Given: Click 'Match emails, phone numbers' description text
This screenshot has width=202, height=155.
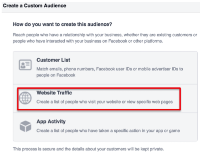Looking at the screenshot, I should click(110, 72).
